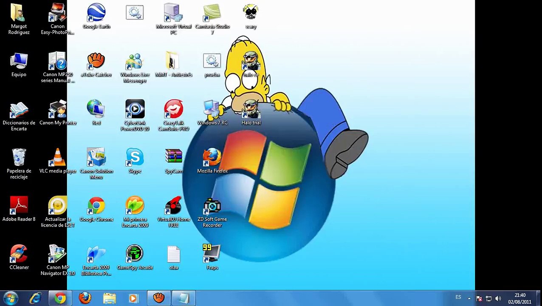This screenshot has height=306, width=542.
Task: Launch aTube Catcher desktop shortcut
Action: click(96, 65)
